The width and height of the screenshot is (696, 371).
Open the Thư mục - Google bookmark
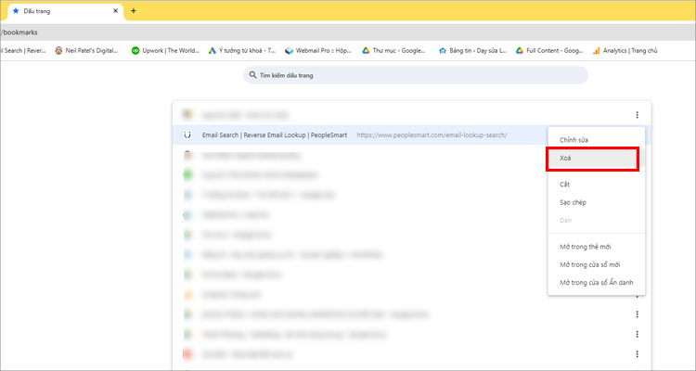click(393, 51)
